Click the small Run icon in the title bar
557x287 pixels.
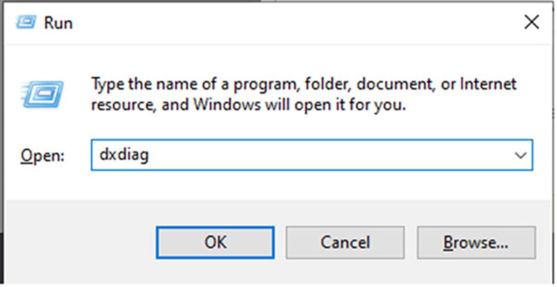[x=26, y=22]
